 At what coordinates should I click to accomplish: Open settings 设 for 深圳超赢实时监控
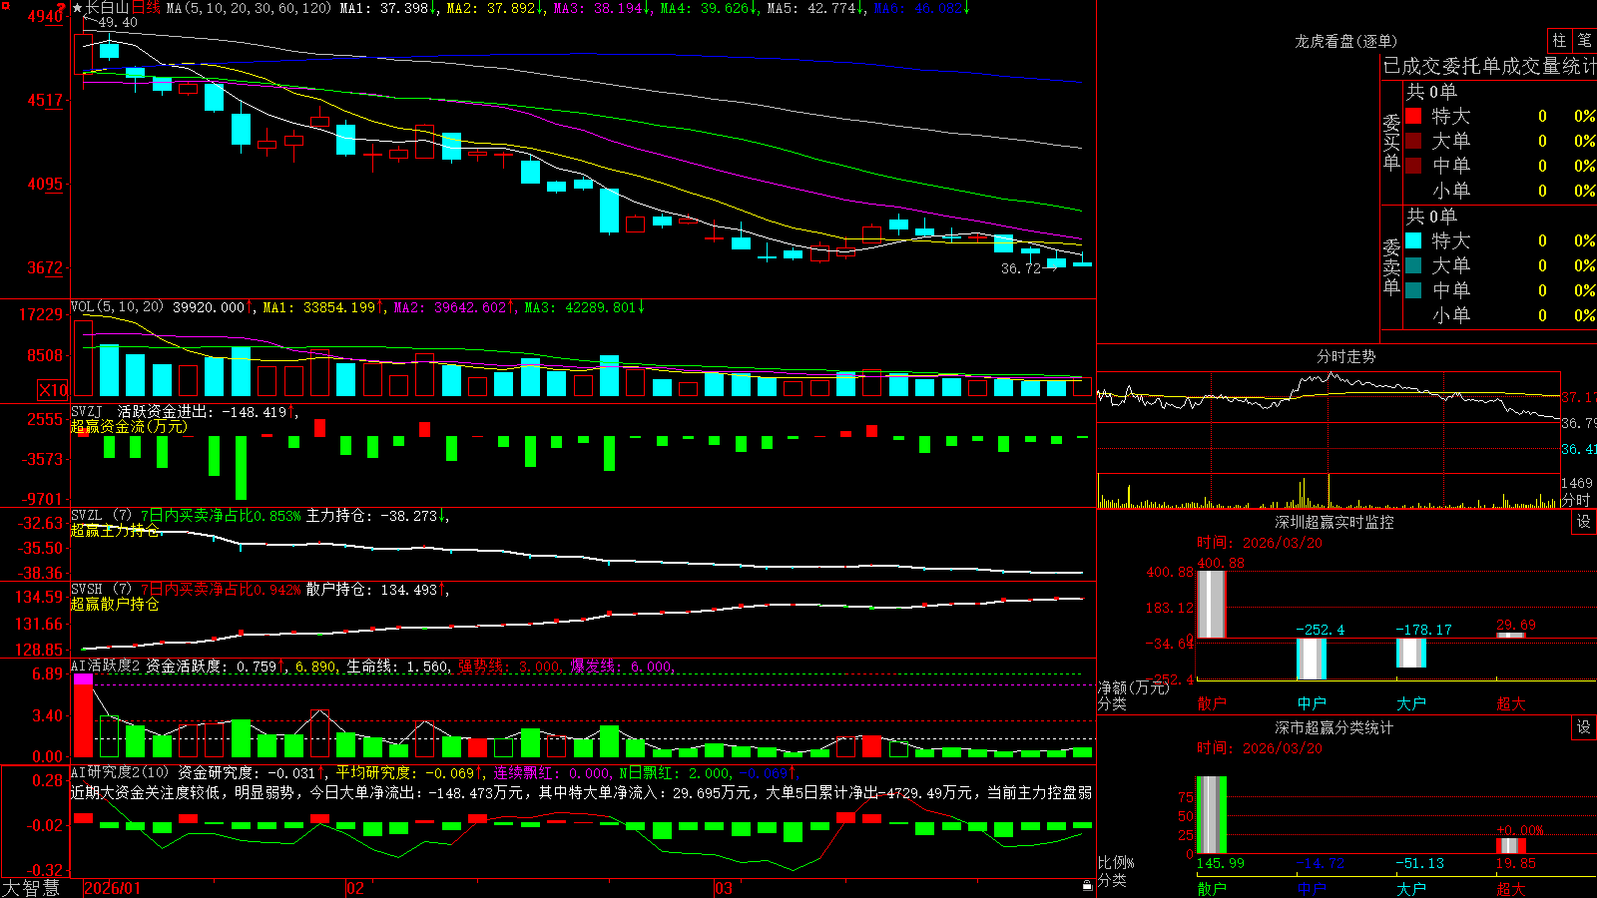[1584, 522]
